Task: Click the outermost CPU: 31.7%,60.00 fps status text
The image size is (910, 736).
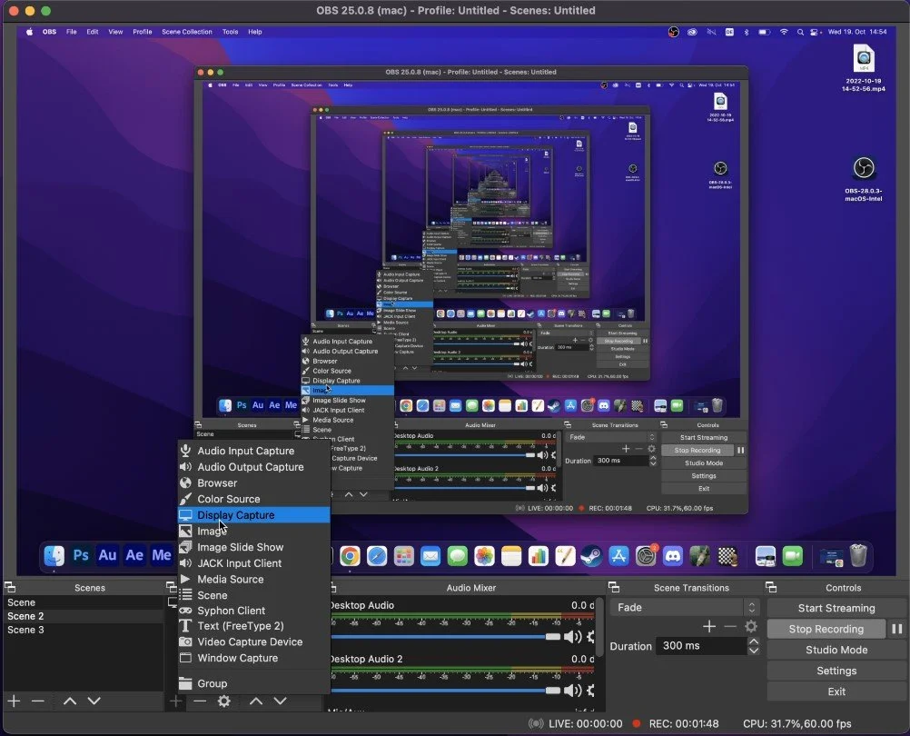Action: click(x=796, y=724)
